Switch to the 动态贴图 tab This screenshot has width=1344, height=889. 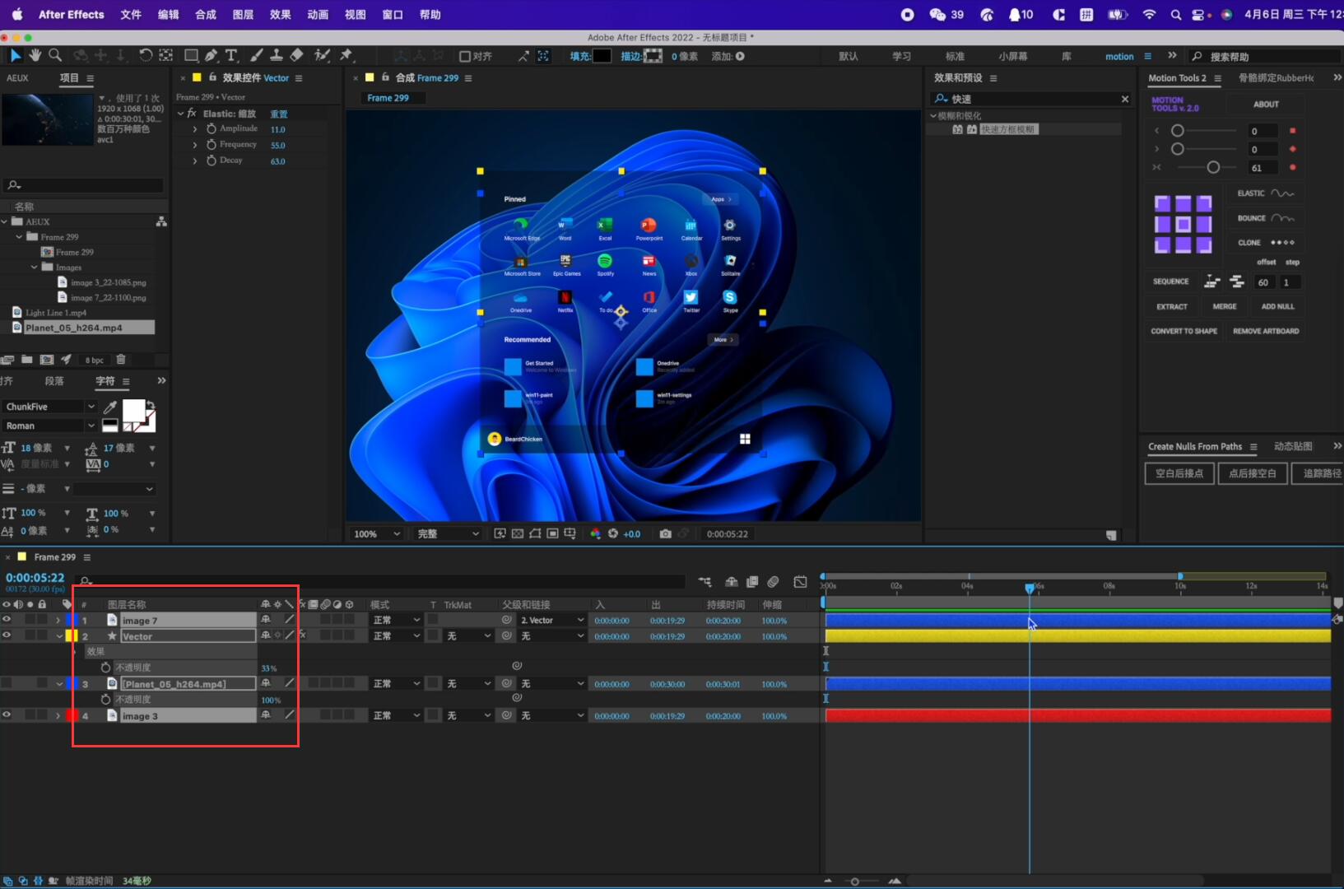click(1293, 446)
